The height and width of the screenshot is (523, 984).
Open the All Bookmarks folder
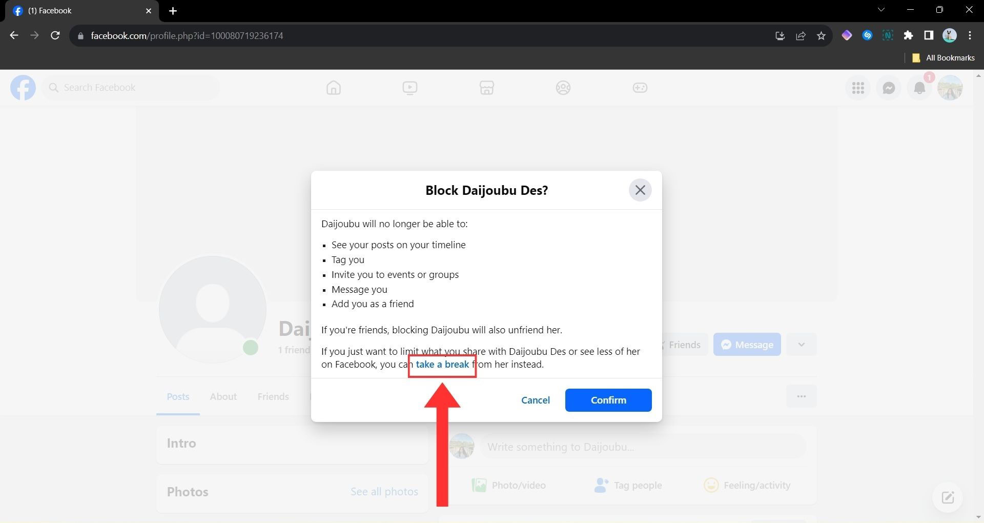coord(944,58)
